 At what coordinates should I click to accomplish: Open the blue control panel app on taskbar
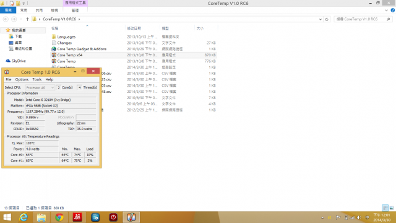(x=95, y=217)
